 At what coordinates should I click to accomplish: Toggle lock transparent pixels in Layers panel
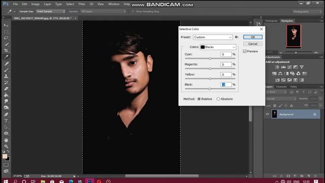click(274, 106)
